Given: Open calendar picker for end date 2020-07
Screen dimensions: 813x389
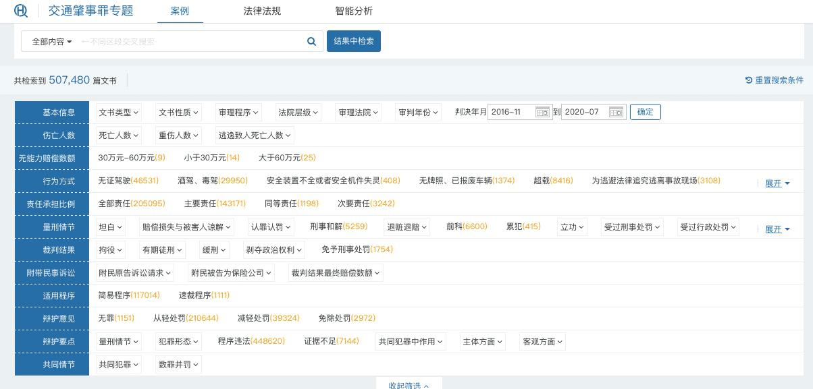Looking at the screenshot, I should tap(616, 112).
